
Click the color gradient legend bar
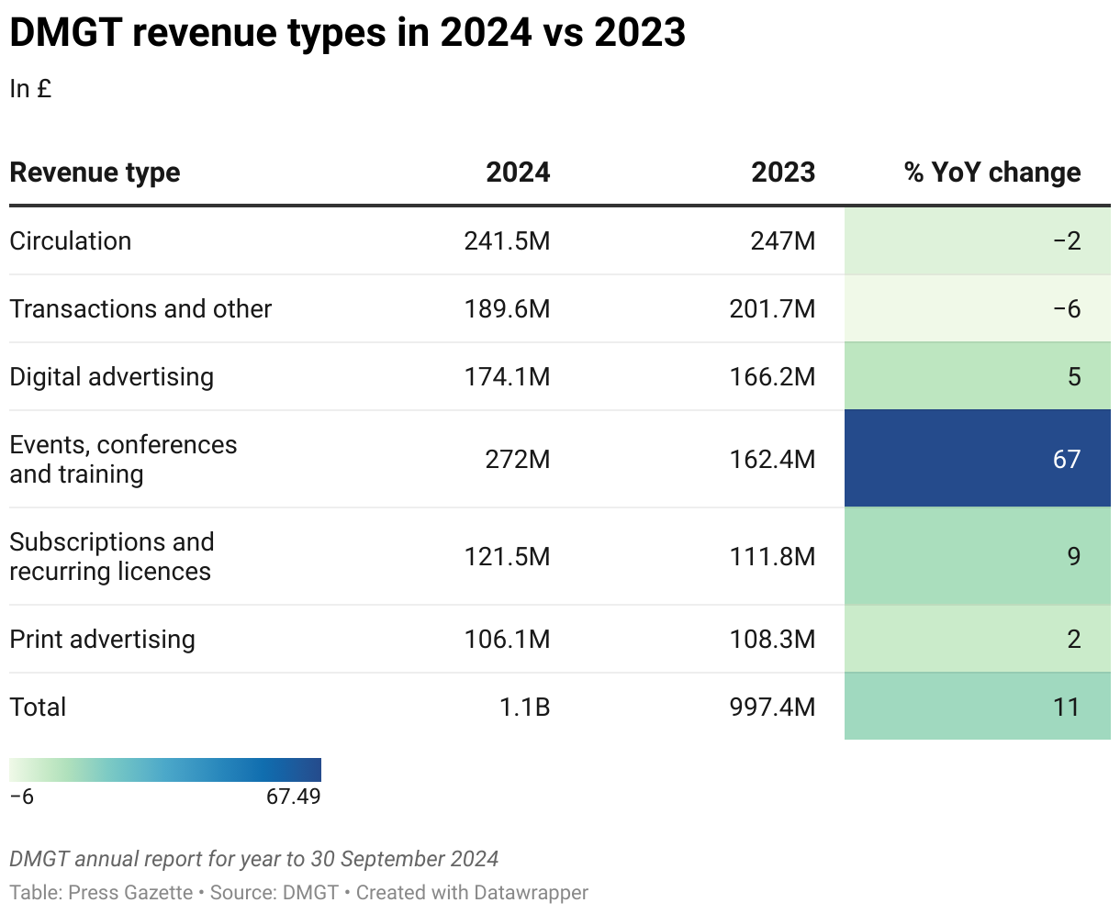click(165, 769)
